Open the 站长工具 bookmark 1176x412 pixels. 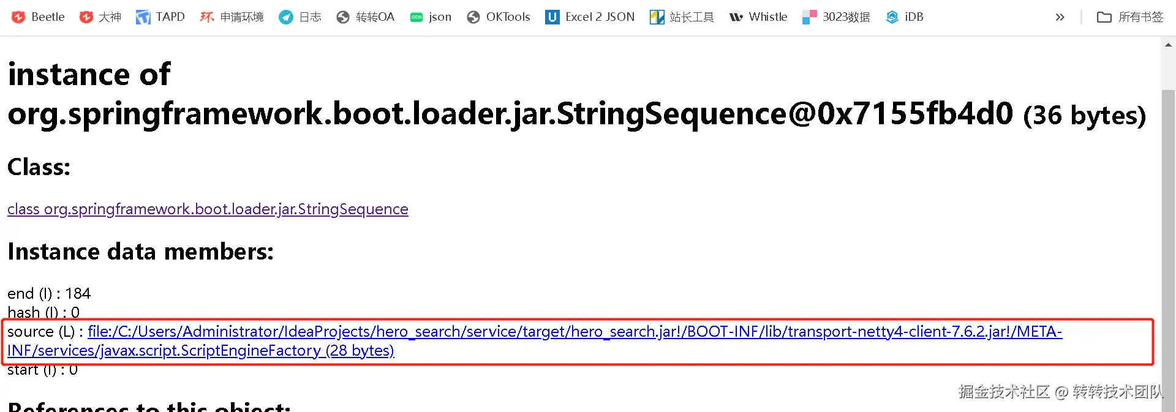click(x=682, y=17)
